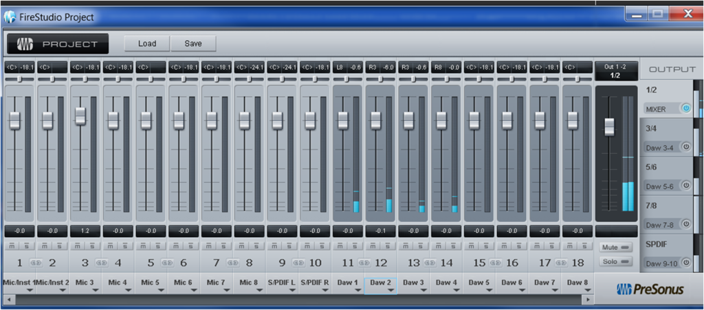
Task: Toggle the power button on Daw 3-4 output
Action: point(685,147)
